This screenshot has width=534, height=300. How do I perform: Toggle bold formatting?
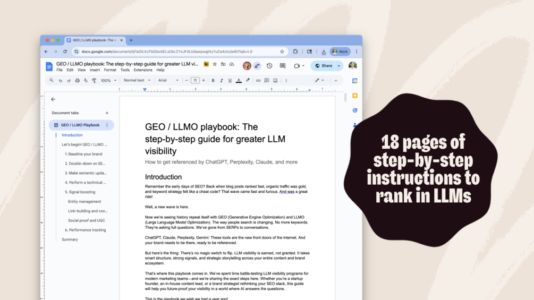coord(213,81)
